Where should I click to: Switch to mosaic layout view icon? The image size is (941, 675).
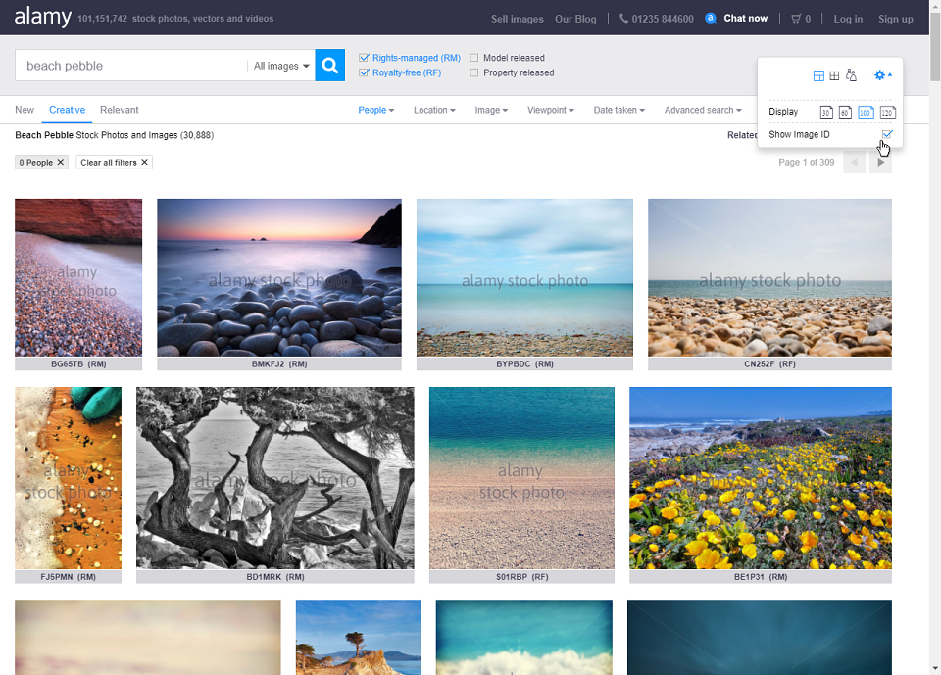pyautogui.click(x=817, y=75)
